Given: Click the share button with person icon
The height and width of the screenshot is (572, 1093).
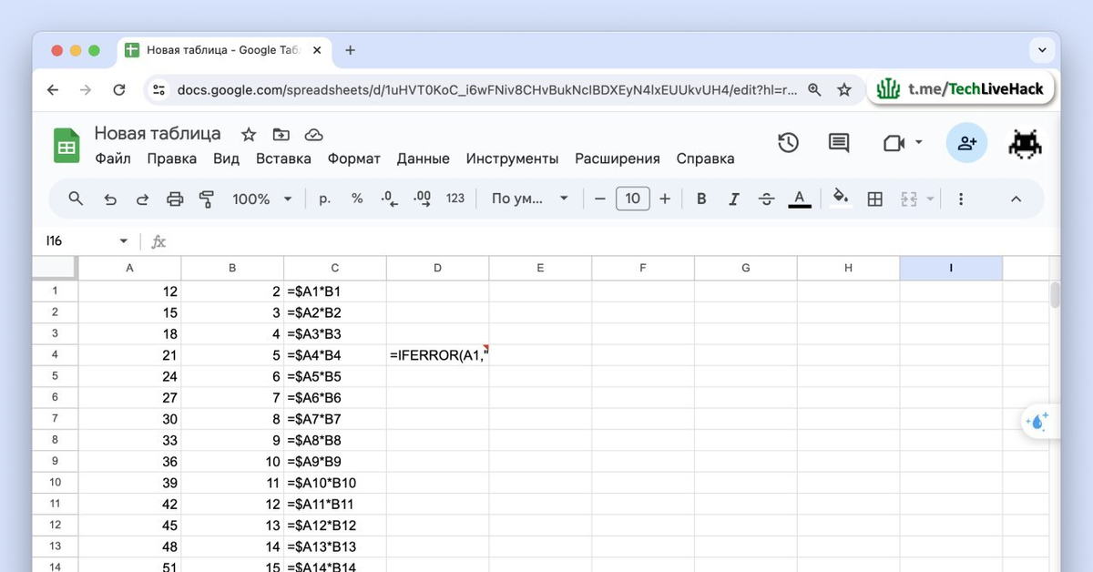Looking at the screenshot, I should 966,143.
